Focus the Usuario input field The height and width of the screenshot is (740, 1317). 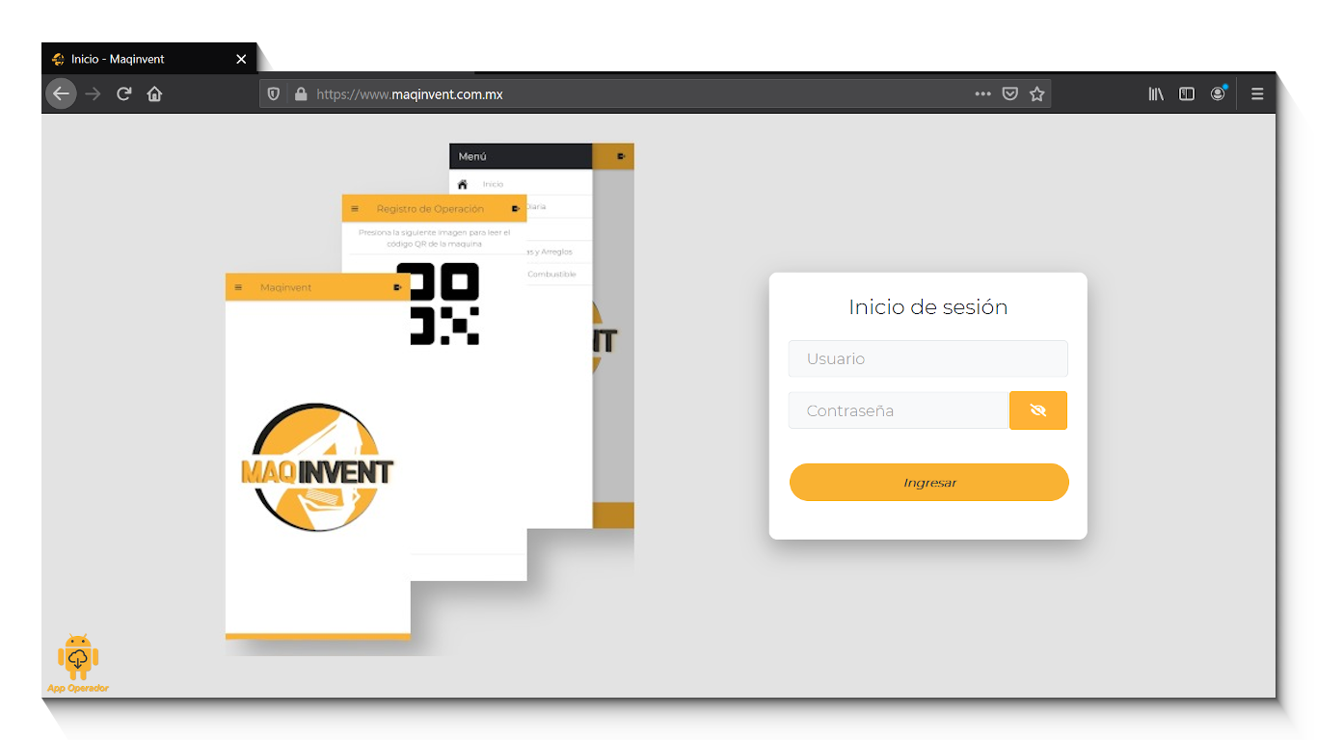tap(927, 358)
